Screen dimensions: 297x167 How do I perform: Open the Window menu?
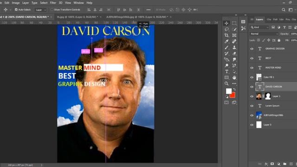point(78,3)
